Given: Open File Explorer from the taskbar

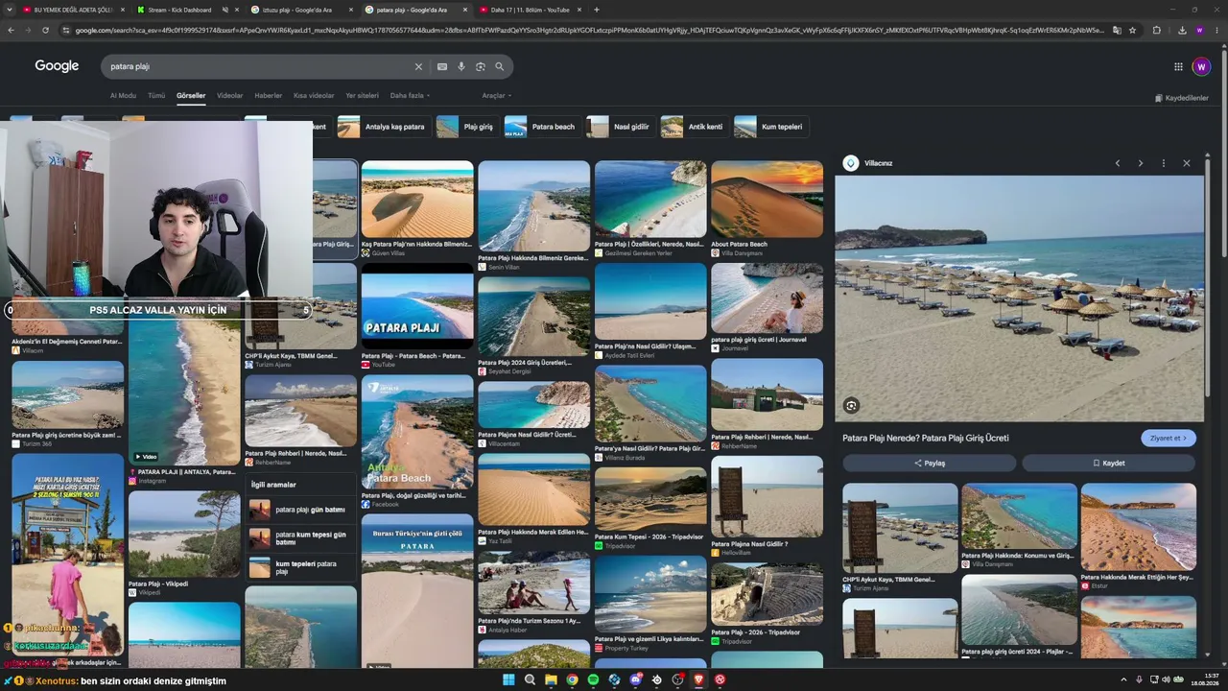Looking at the screenshot, I should click(551, 679).
